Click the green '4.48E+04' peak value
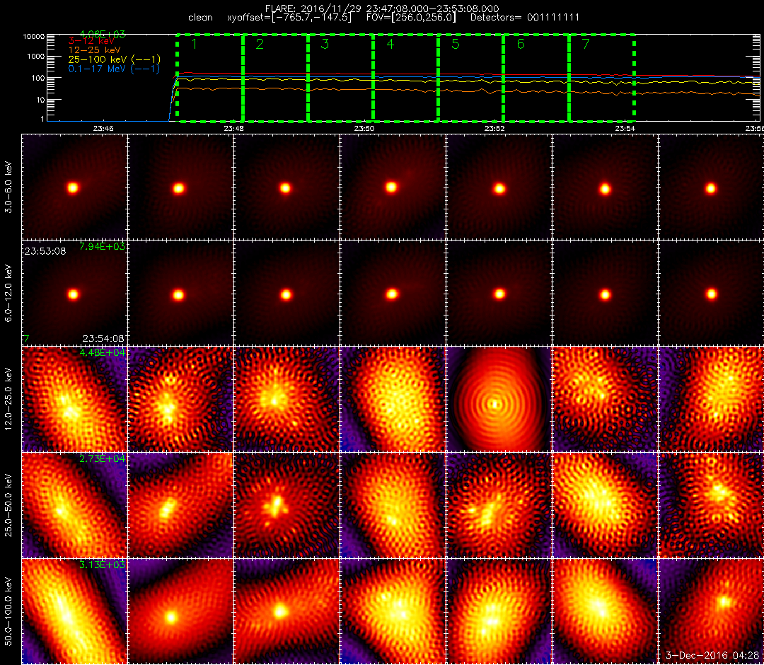This screenshot has width=764, height=665. click(x=102, y=353)
